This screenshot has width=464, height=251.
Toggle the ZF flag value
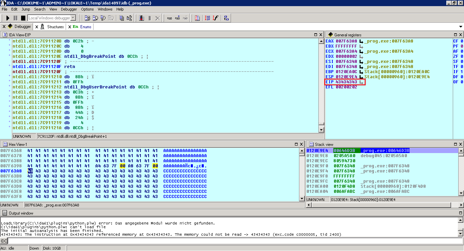(x=462, y=56)
